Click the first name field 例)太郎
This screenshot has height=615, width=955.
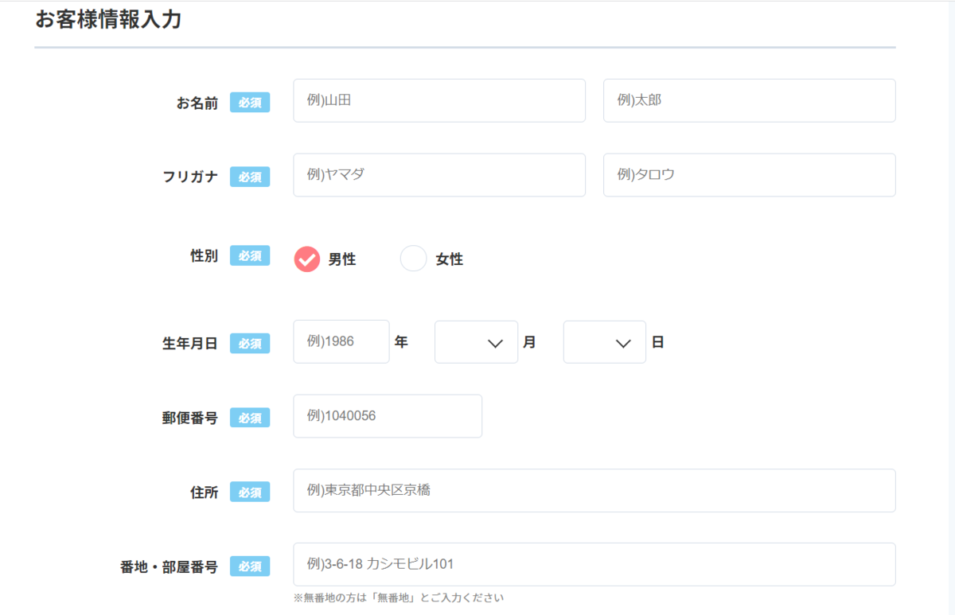(x=750, y=100)
